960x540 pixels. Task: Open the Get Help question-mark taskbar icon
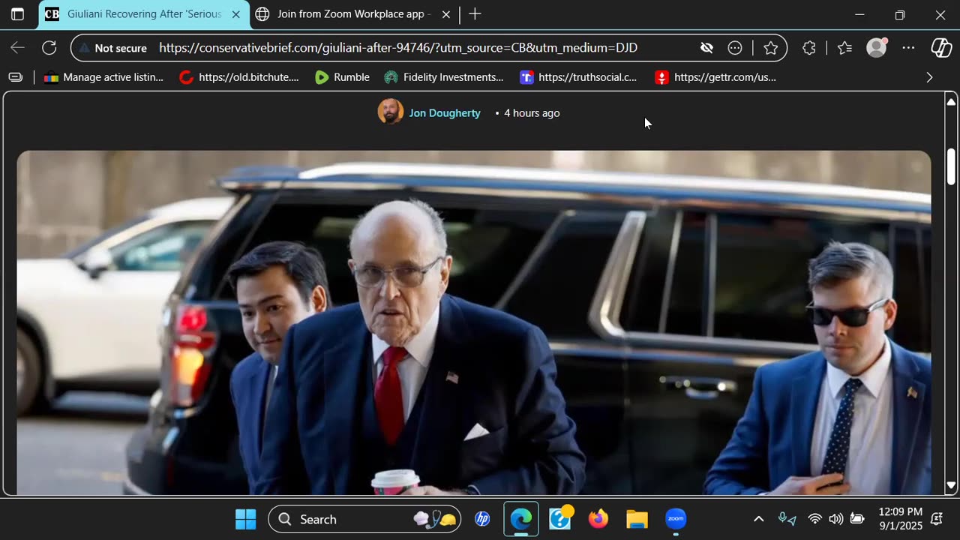560,519
